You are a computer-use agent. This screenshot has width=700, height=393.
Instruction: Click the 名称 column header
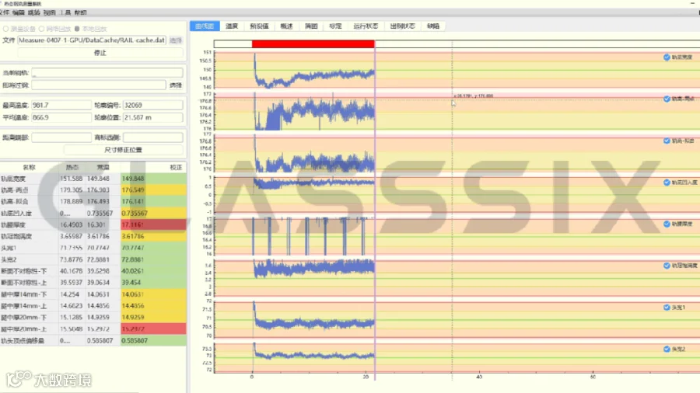pyautogui.click(x=29, y=167)
